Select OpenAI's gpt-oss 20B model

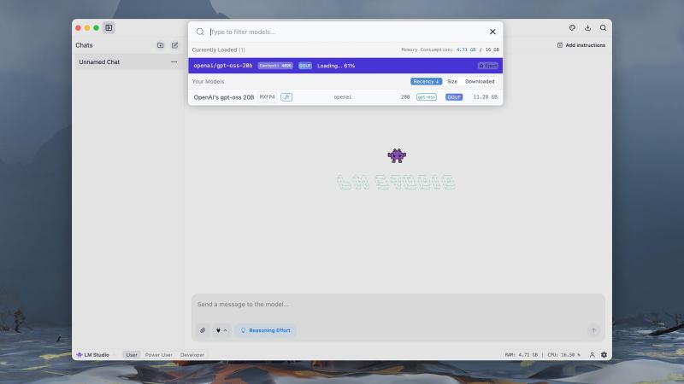(x=345, y=97)
